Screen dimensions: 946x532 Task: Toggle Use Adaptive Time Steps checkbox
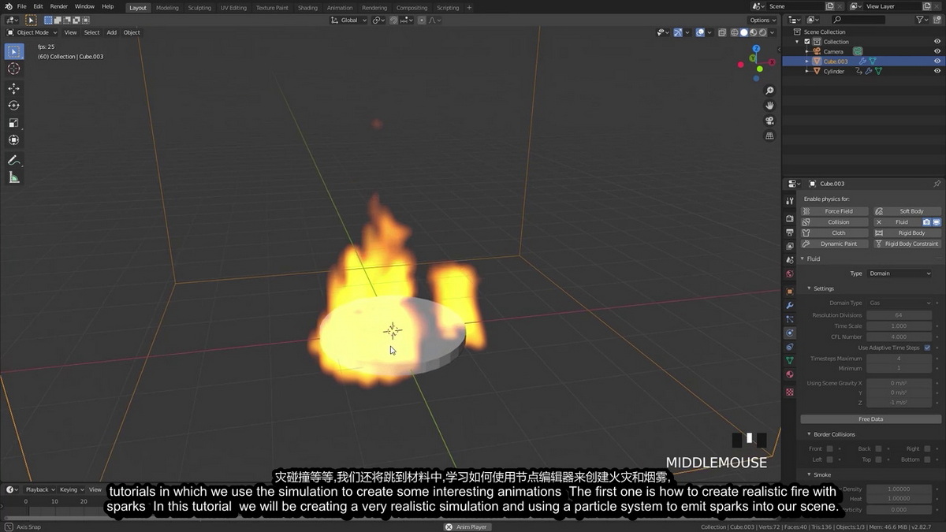pyautogui.click(x=927, y=348)
